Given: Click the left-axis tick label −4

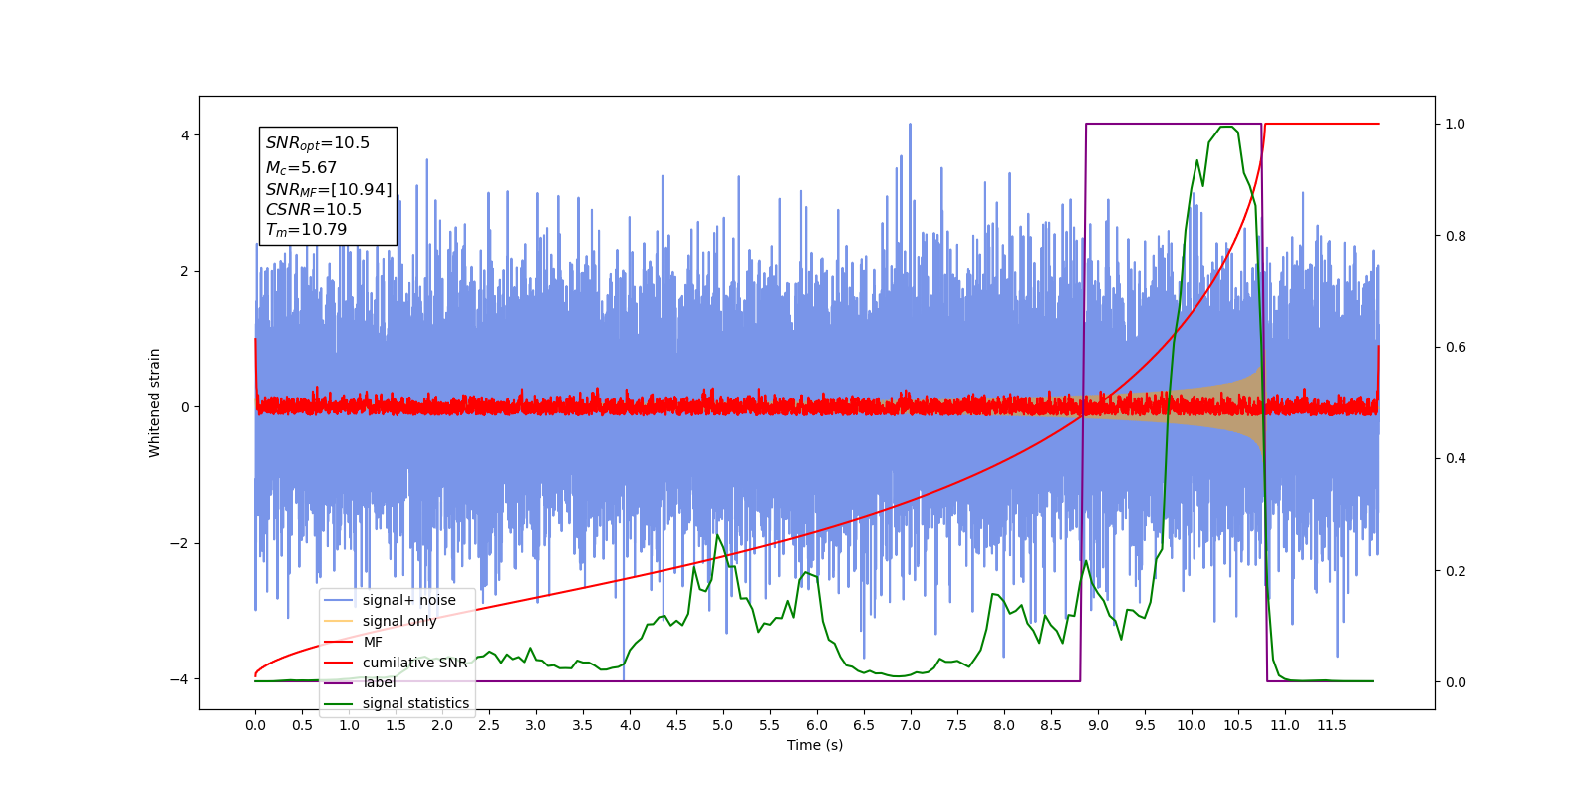Looking at the screenshot, I should click(x=179, y=679).
